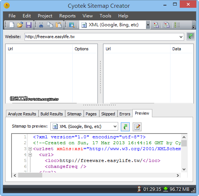Image resolution: width=199 pixels, height=196 pixels.
Task: Switch to the Skipped tab
Action: (108, 114)
